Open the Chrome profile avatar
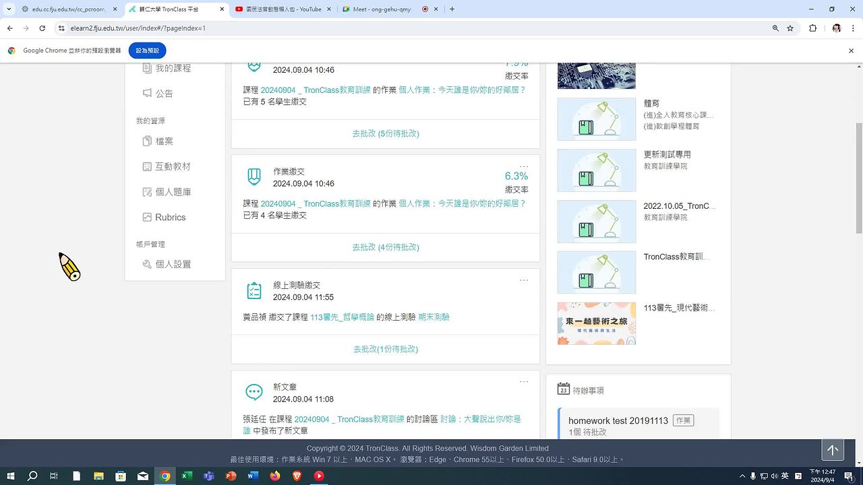The image size is (863, 485). tap(837, 28)
